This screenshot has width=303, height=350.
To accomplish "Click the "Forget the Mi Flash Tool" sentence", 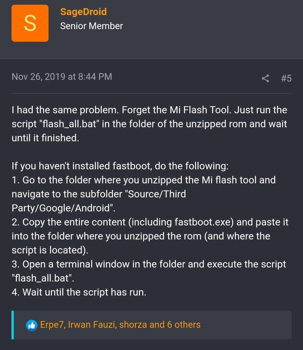I will (177, 110).
